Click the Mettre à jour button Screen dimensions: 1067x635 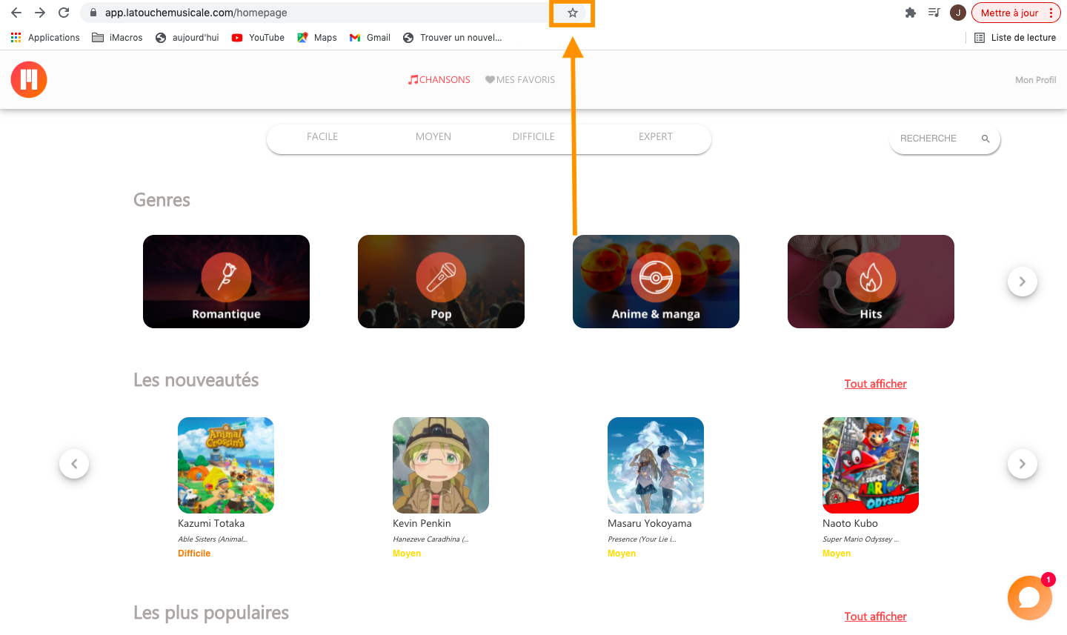pyautogui.click(x=1009, y=13)
